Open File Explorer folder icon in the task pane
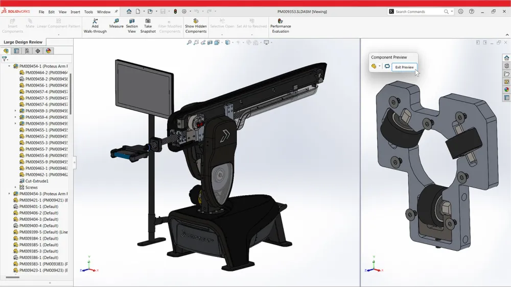Viewport: 511px width, 287px height. pyautogui.click(x=506, y=74)
